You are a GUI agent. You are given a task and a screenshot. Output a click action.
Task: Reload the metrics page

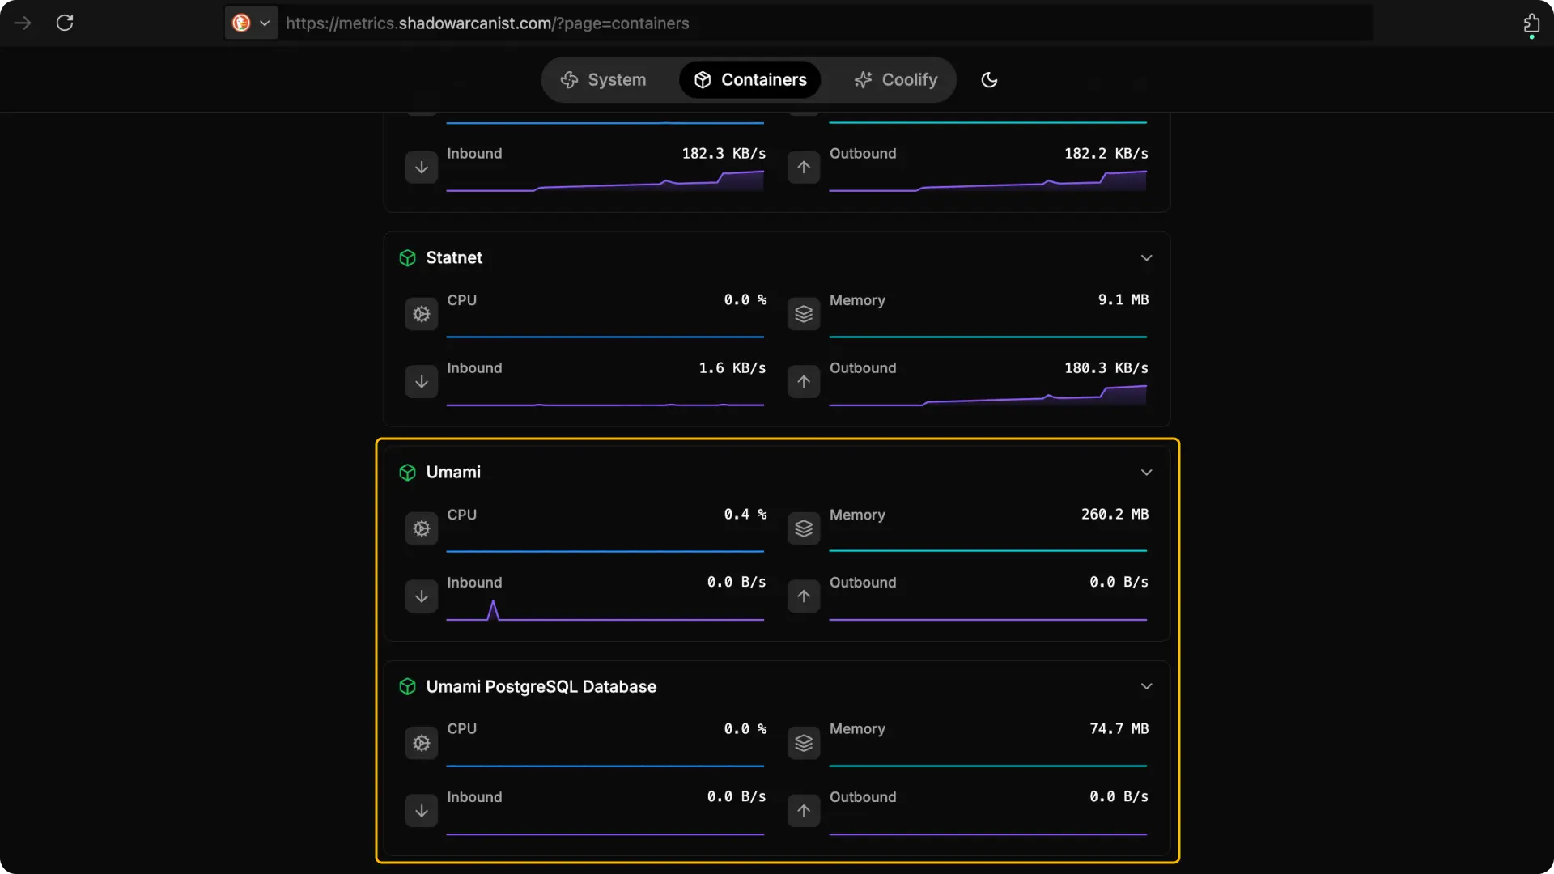point(65,23)
